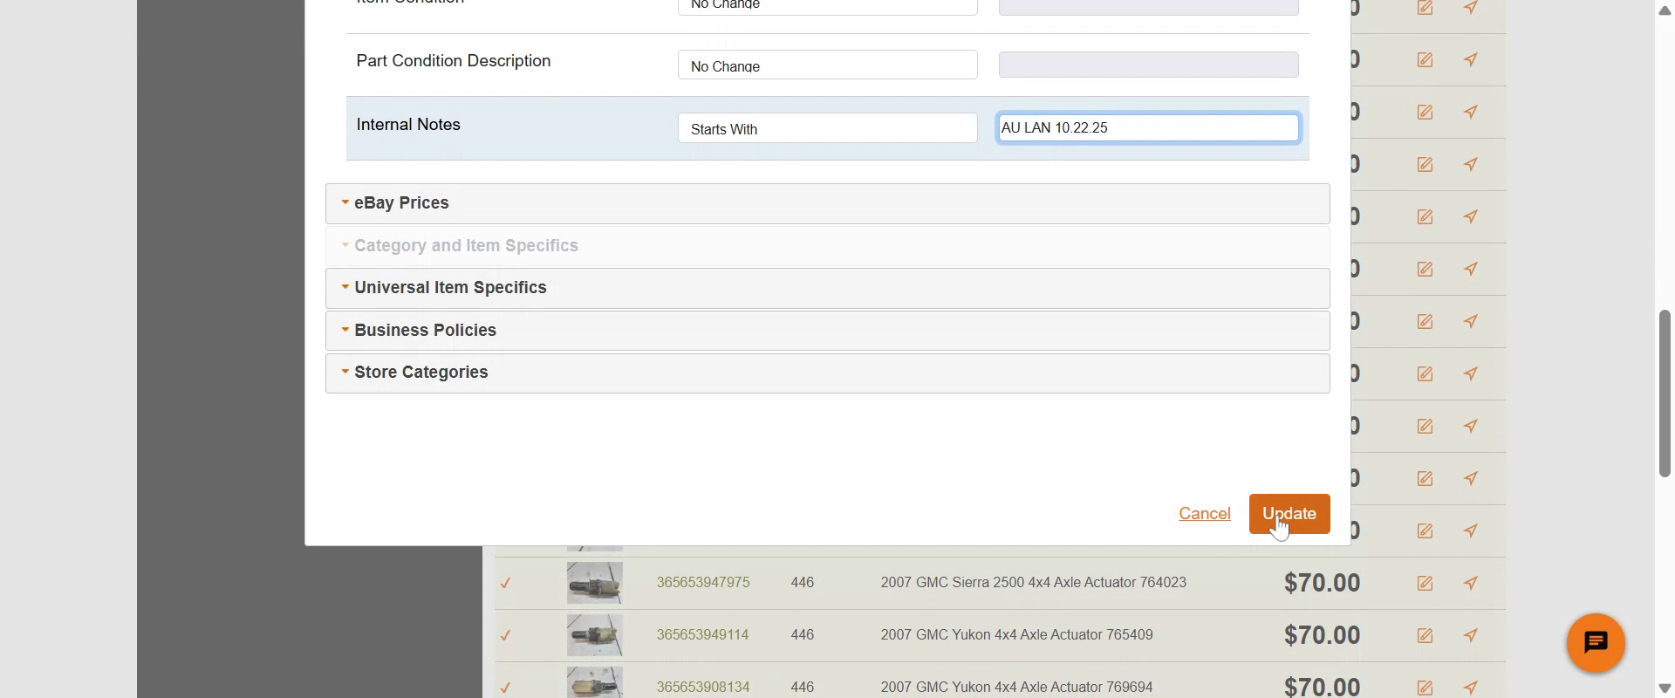Click $70.00 price on Actuator 765409 row

pos(1322,635)
